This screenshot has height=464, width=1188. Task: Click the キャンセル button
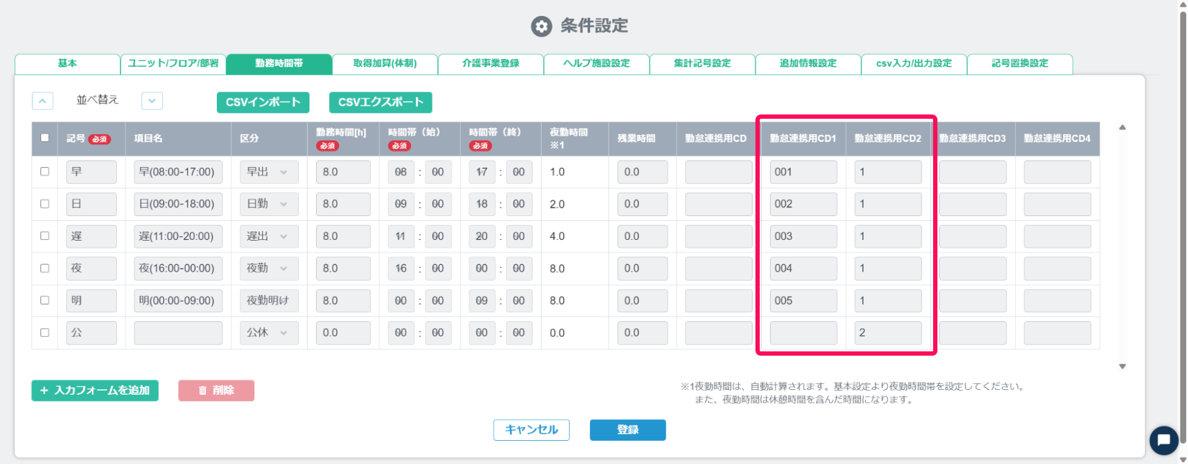click(531, 430)
